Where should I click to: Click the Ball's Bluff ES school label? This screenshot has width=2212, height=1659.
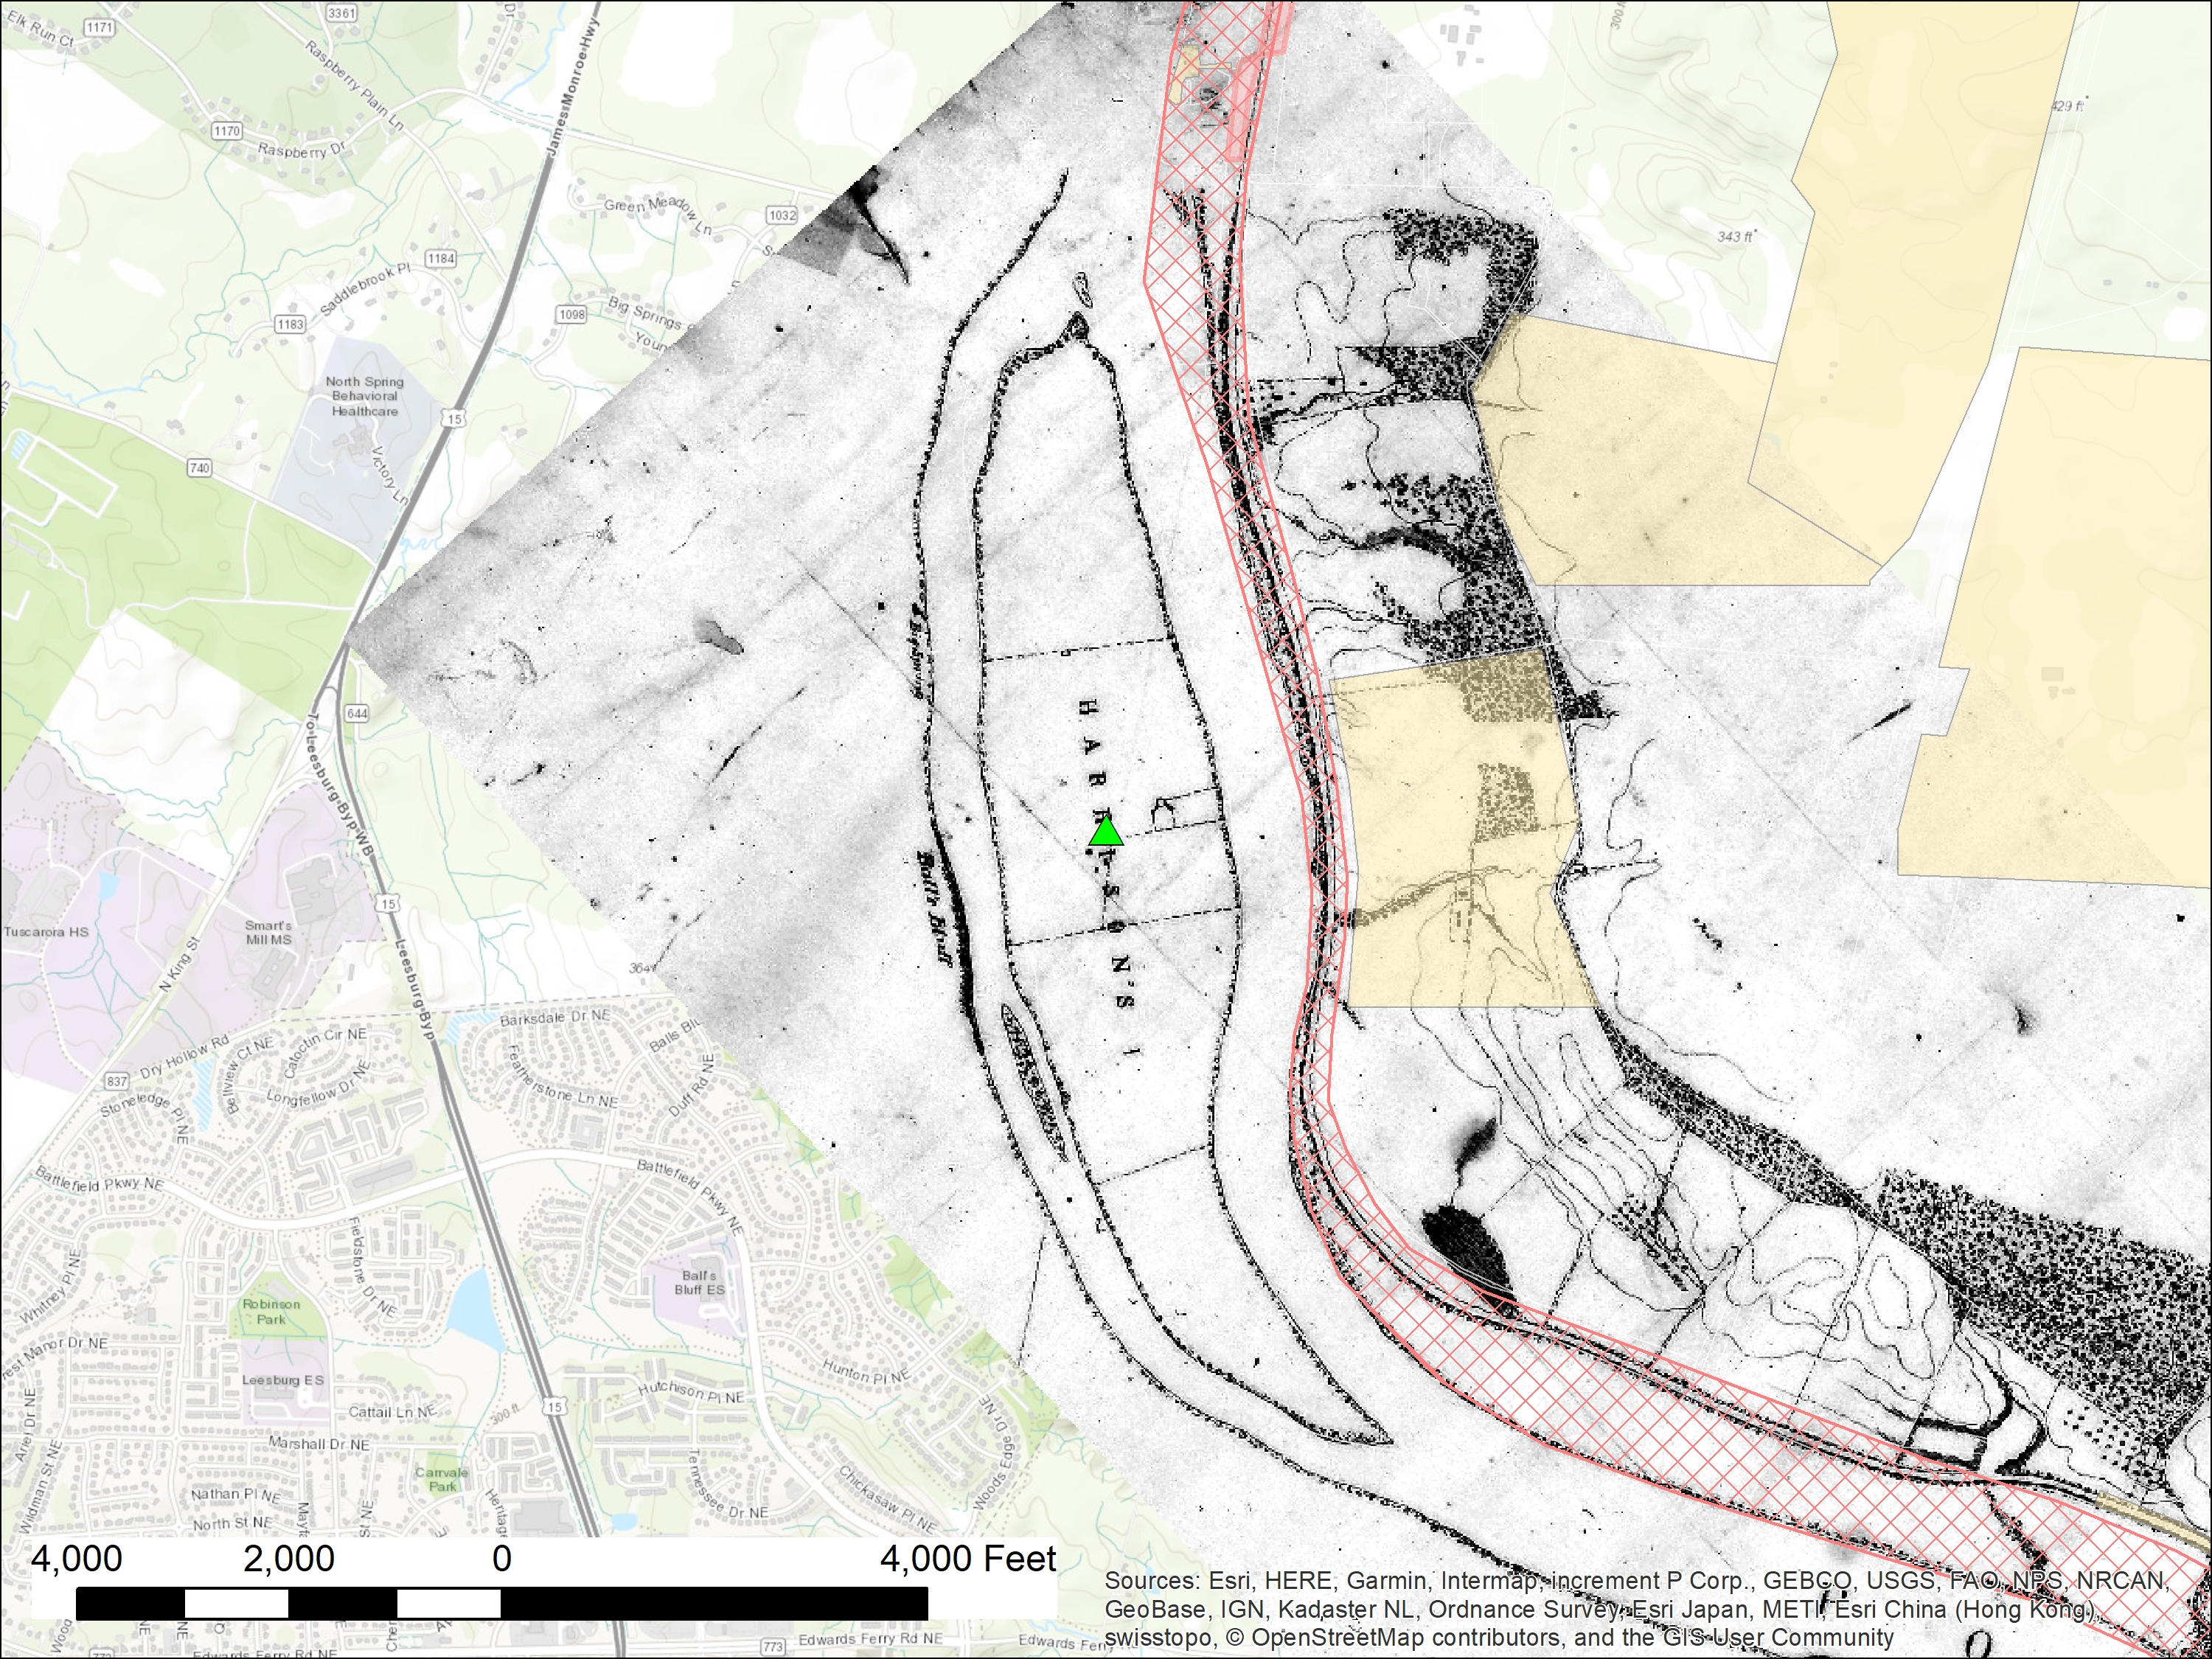click(699, 1282)
